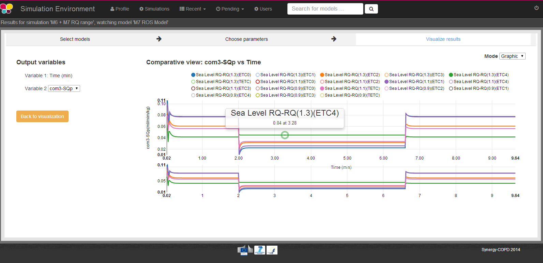Toggle Sea Level RQ-RQ(1.3)(ETC0) series
This screenshot has width=543, height=263.
tap(221, 75)
